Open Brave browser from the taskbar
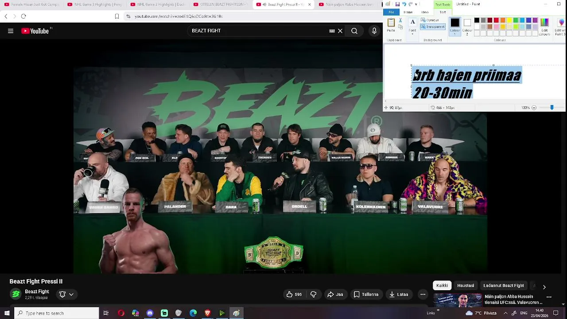Image resolution: width=567 pixels, height=319 pixels. point(207,313)
